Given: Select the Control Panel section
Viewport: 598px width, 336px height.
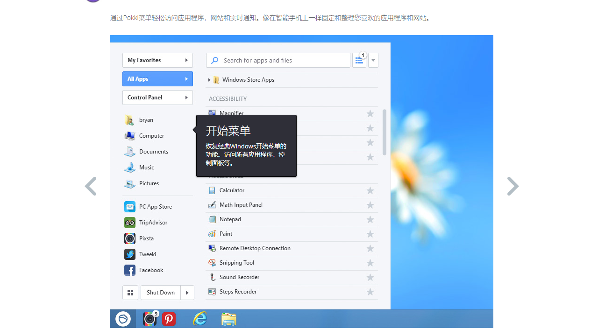Looking at the screenshot, I should (x=157, y=98).
